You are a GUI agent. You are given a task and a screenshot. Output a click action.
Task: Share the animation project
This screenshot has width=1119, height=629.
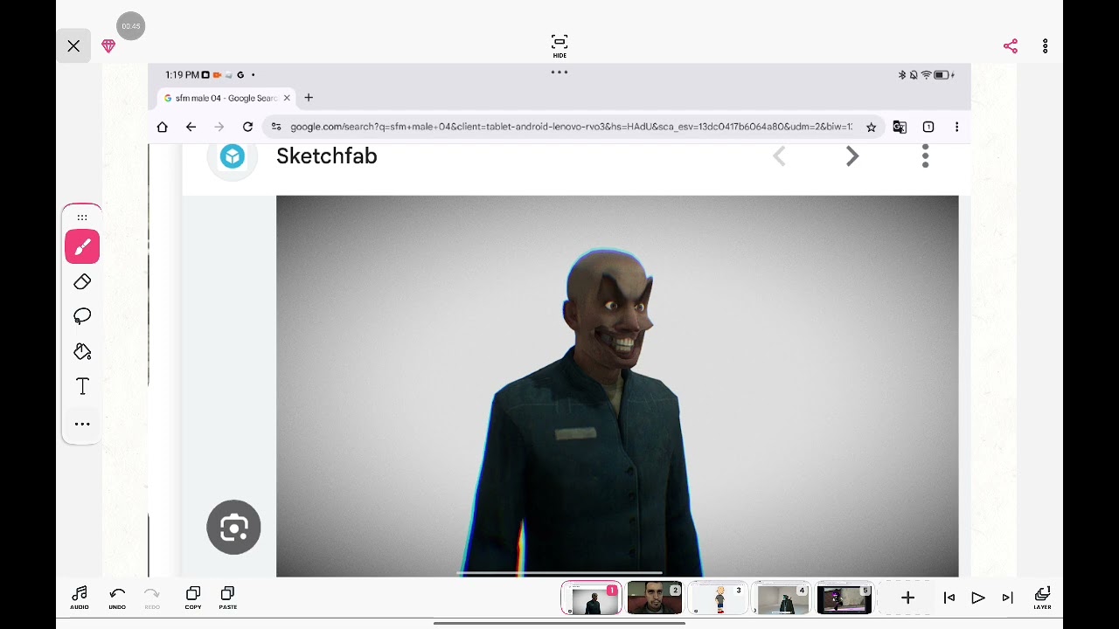tap(1011, 45)
